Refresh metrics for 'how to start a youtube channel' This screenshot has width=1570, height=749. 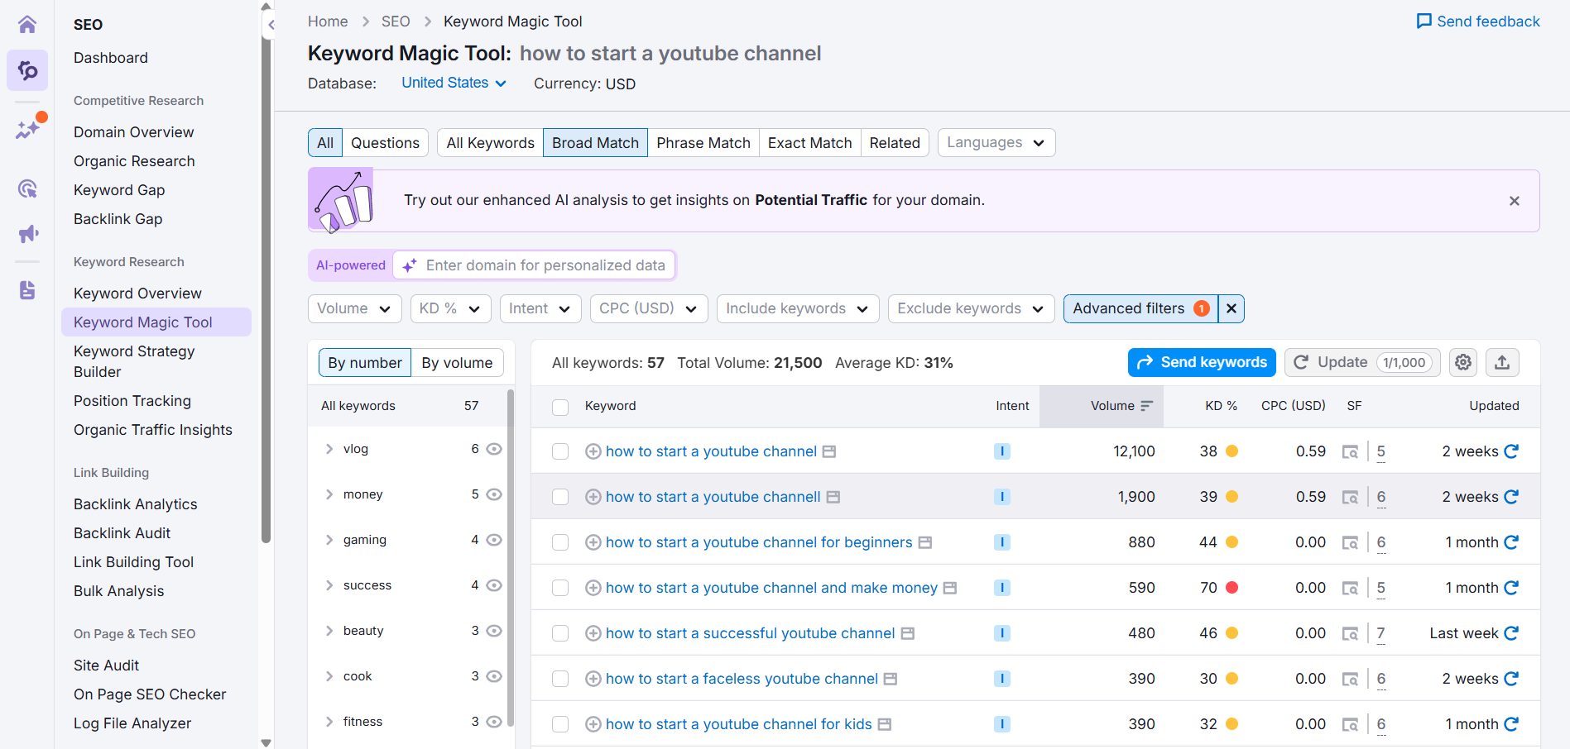point(1511,451)
